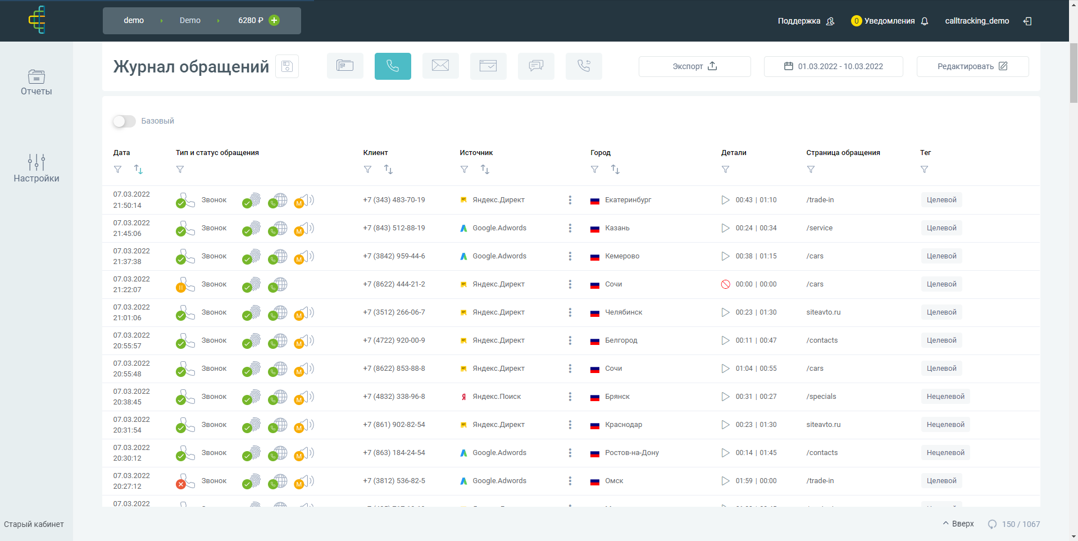
Task: Select the calls phone filter tab
Action: (x=393, y=66)
